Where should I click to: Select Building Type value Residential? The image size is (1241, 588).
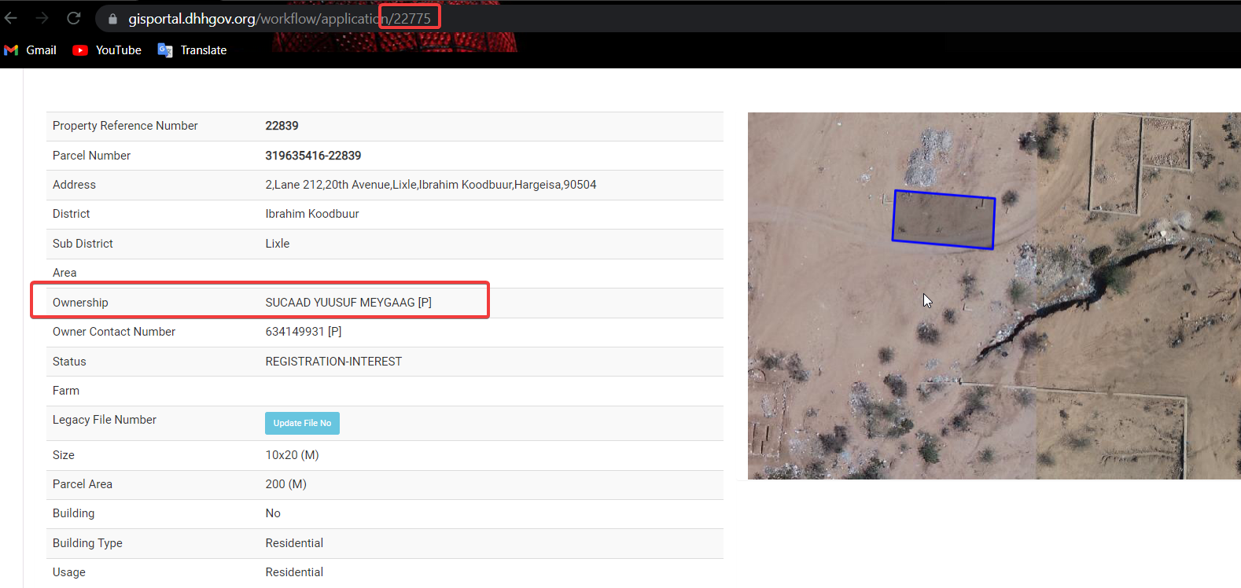[x=294, y=543]
